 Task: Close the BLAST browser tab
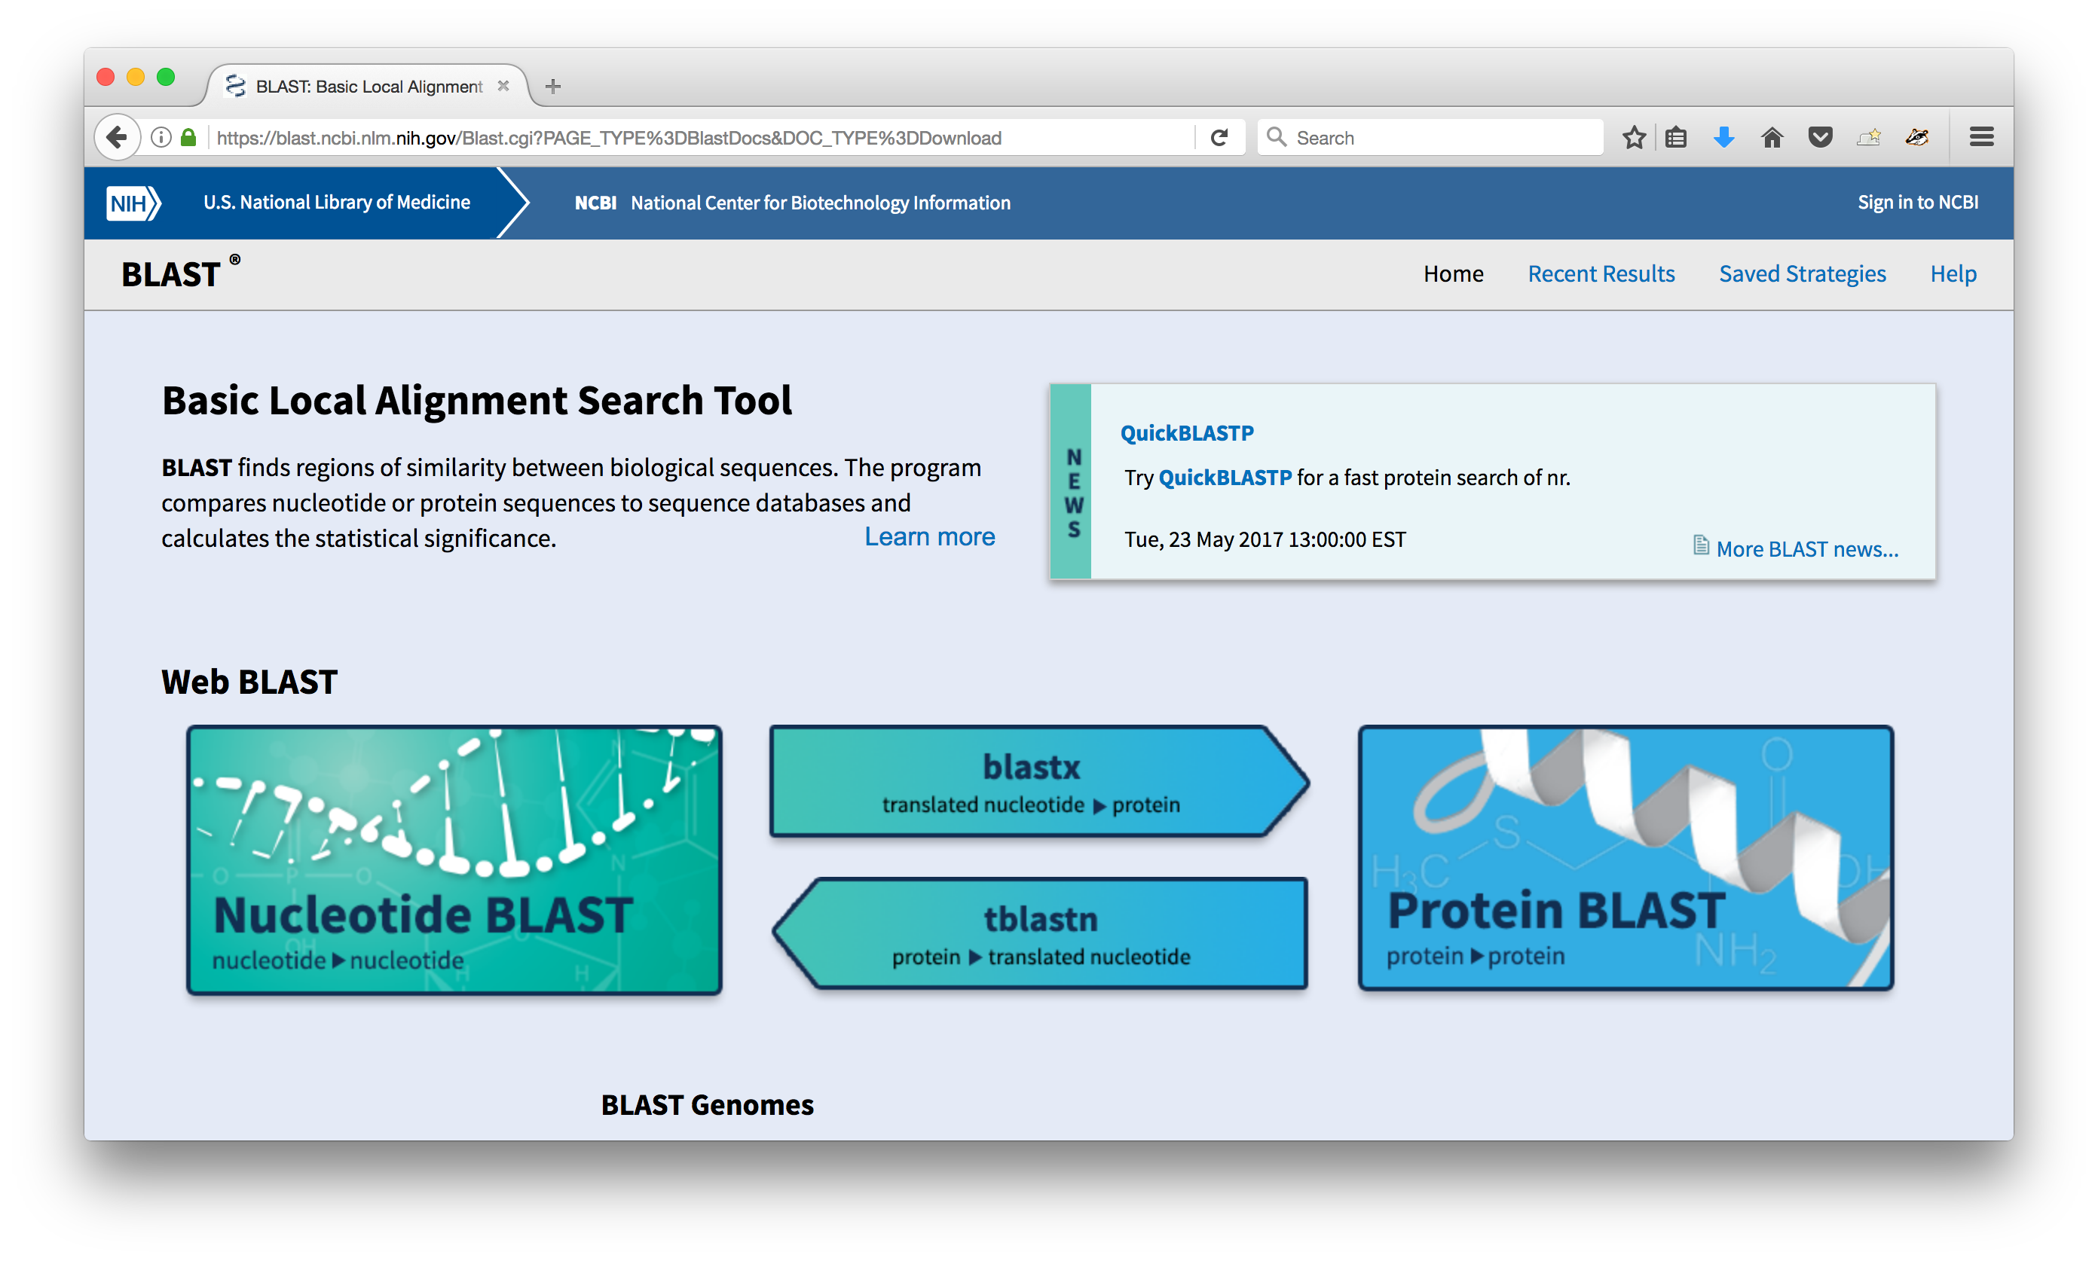point(503,86)
